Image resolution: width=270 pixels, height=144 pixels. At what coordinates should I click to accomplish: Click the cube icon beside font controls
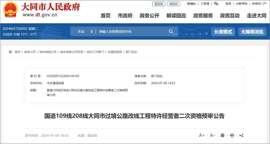tap(222, 136)
